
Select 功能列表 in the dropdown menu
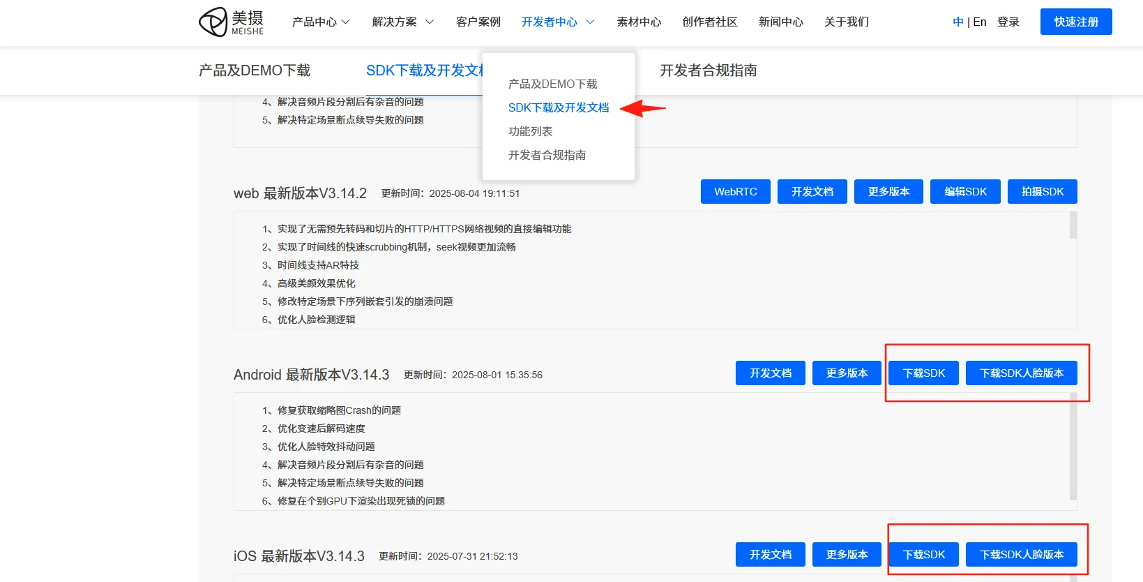(x=530, y=131)
